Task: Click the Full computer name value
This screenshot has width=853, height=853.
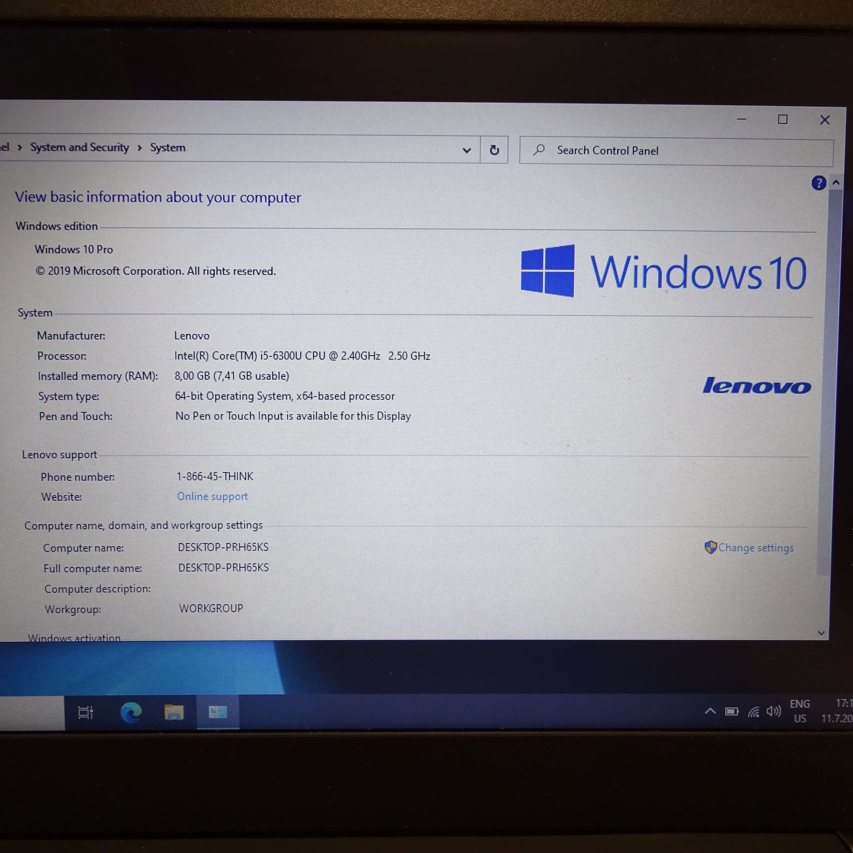Action: point(223,567)
